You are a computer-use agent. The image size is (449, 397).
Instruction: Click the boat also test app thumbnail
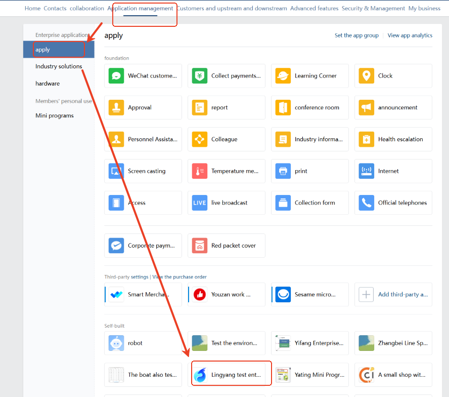click(x=116, y=375)
